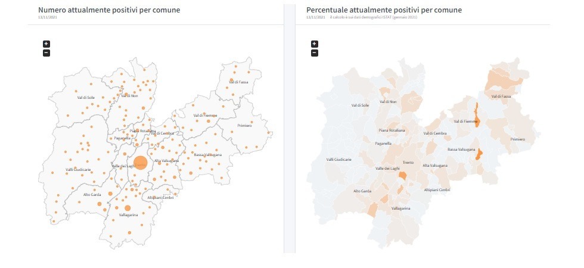
Task: Click the orange bubble right of Alto Garda label
Action: (x=99, y=204)
